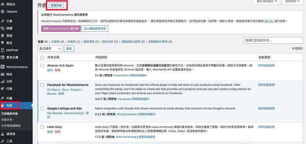Open Configure link for Facebook for WooCommerce

coord(54,90)
